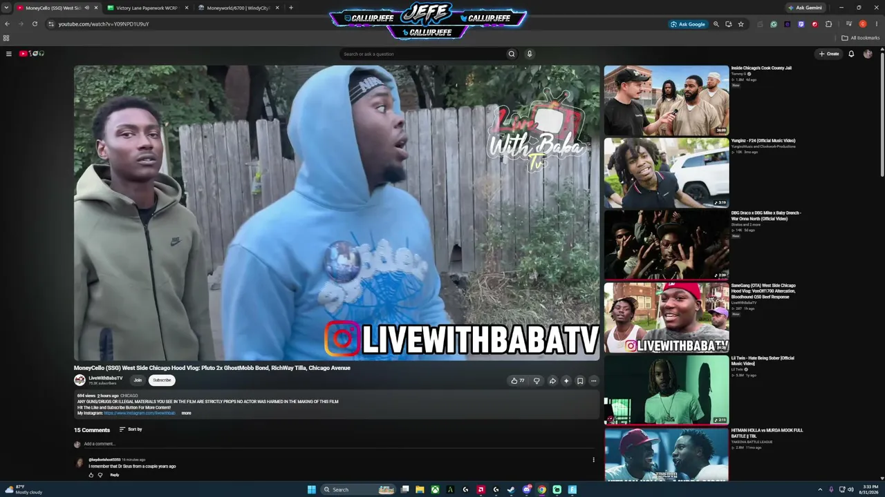Dislike the MoneyCello video
885x497 pixels.
click(x=537, y=380)
